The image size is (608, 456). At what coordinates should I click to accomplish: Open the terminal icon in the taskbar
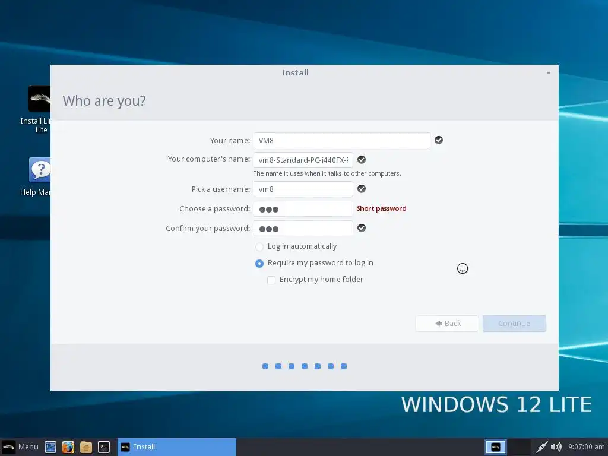[104, 447]
